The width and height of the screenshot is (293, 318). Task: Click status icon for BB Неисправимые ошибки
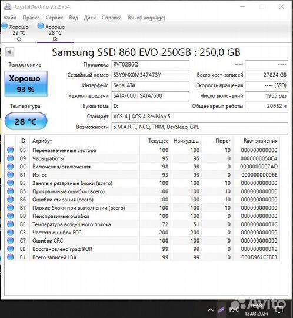click(11, 216)
